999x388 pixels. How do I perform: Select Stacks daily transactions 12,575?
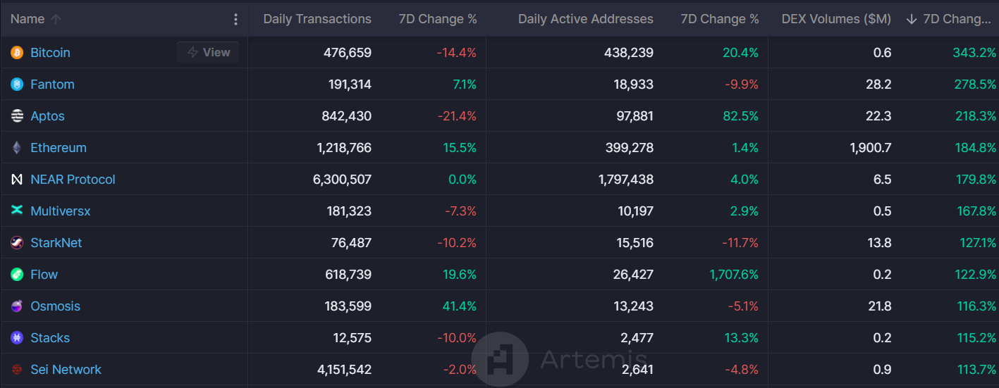pyautogui.click(x=353, y=338)
